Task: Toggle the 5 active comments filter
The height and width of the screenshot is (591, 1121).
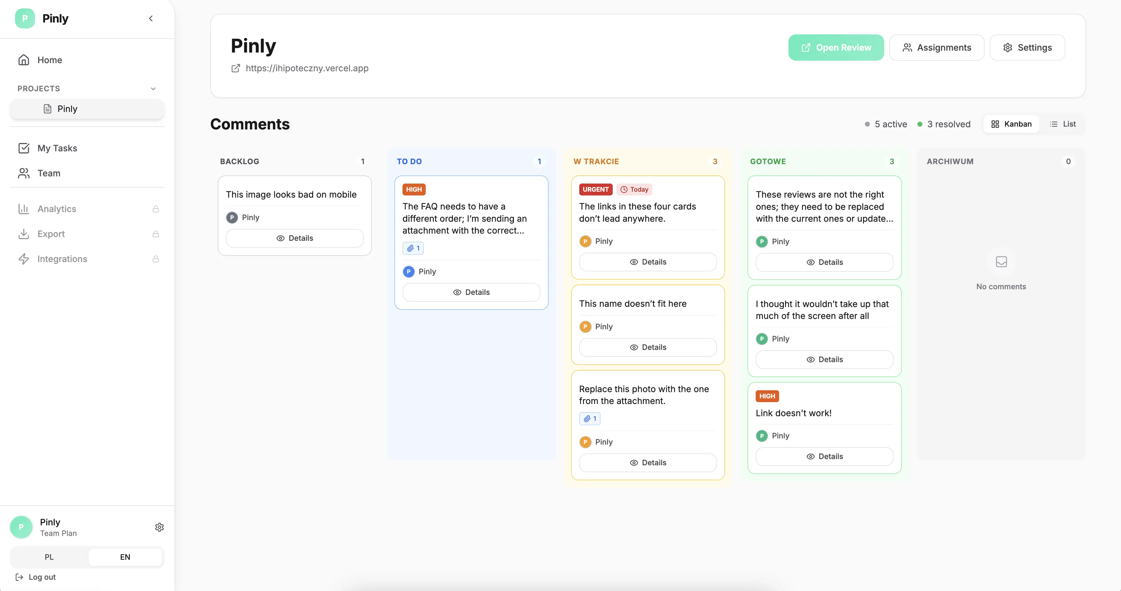Action: (x=886, y=124)
